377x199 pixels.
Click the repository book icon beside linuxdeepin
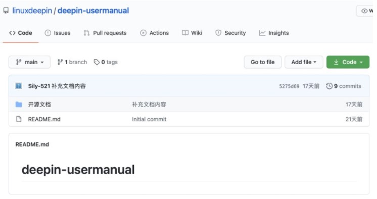[6, 11]
